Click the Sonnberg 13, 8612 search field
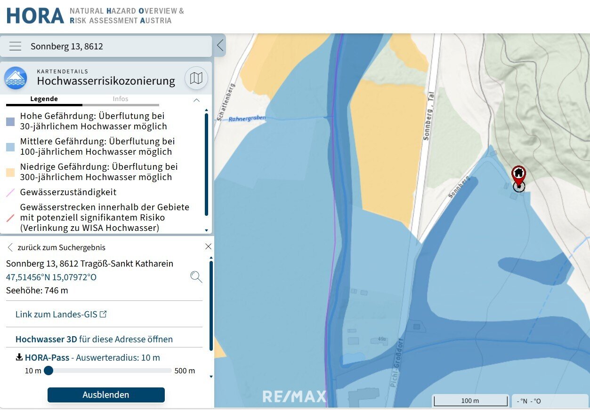The image size is (590, 410). [x=118, y=46]
